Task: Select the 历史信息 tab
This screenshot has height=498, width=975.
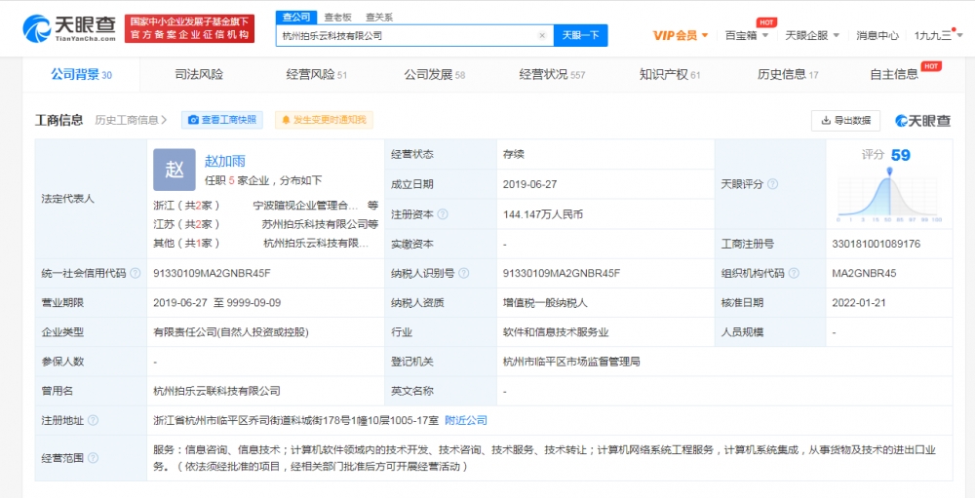Action: pos(788,75)
